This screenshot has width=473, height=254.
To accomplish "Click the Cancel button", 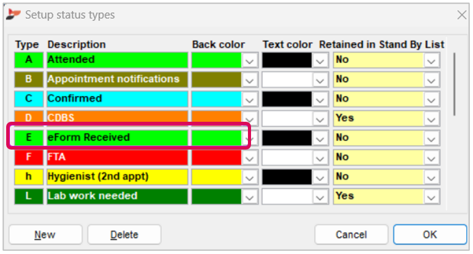I will coord(351,234).
